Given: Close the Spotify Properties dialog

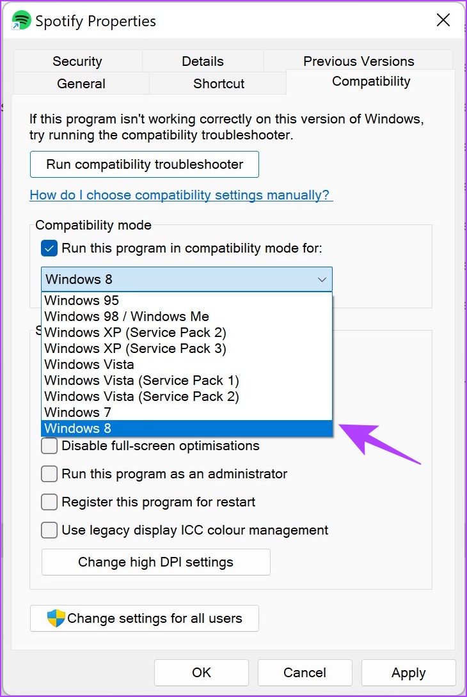Looking at the screenshot, I should [443, 20].
